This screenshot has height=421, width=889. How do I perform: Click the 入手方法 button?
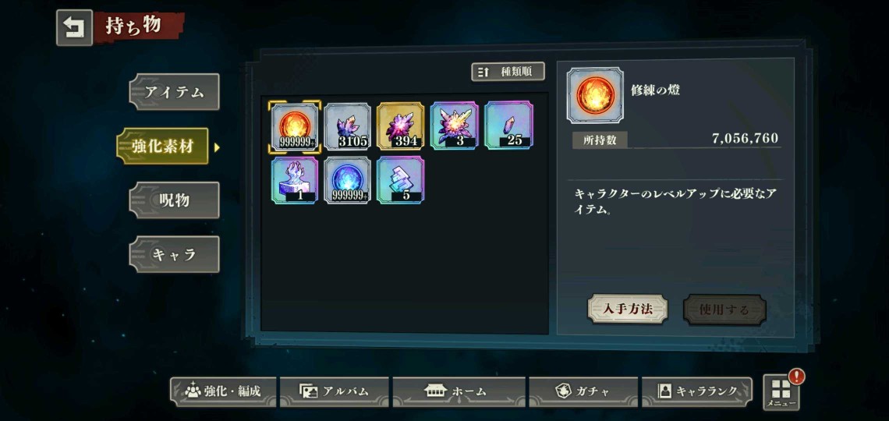[628, 309]
